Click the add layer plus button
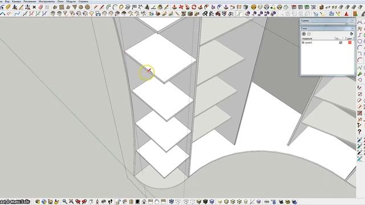The image size is (365, 205). point(304,34)
